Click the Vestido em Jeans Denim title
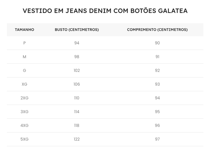 (105, 11)
